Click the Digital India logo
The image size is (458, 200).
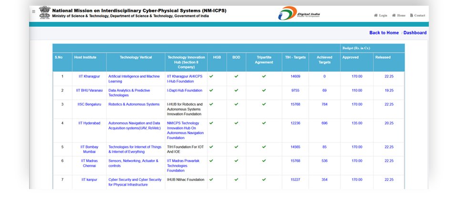299,13
